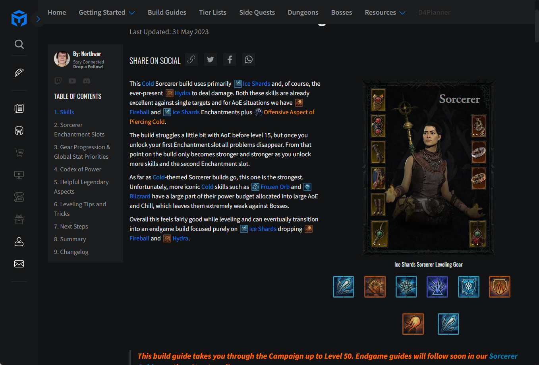Click the D4Planner nav link
This screenshot has height=365, width=539.
click(x=434, y=12)
